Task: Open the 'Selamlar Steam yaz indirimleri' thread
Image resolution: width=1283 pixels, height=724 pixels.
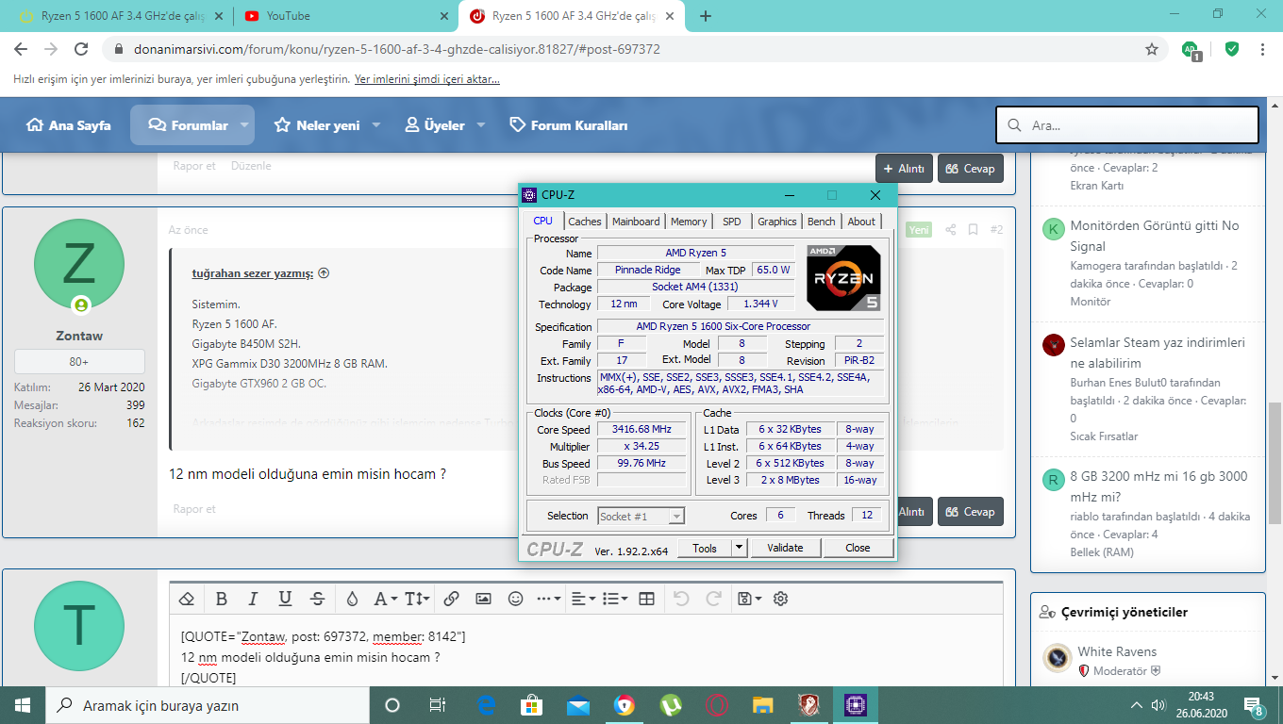Action: [x=1158, y=353]
